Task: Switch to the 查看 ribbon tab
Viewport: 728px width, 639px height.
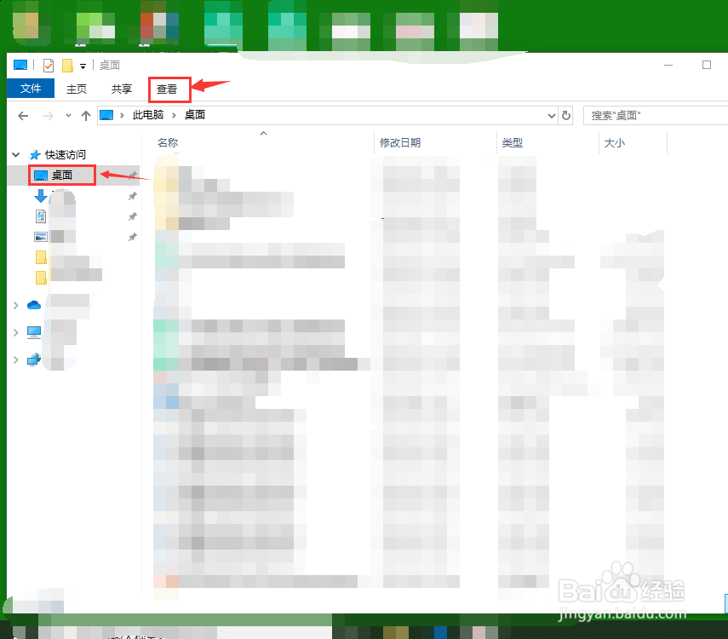Action: (169, 89)
